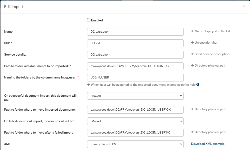250x150 pixels.
Task: Click the path field for moved imported documents
Action: (135, 110)
